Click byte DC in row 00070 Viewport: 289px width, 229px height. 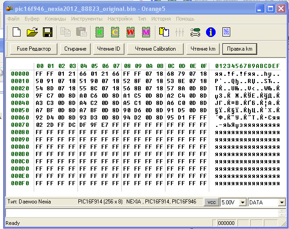72,125
